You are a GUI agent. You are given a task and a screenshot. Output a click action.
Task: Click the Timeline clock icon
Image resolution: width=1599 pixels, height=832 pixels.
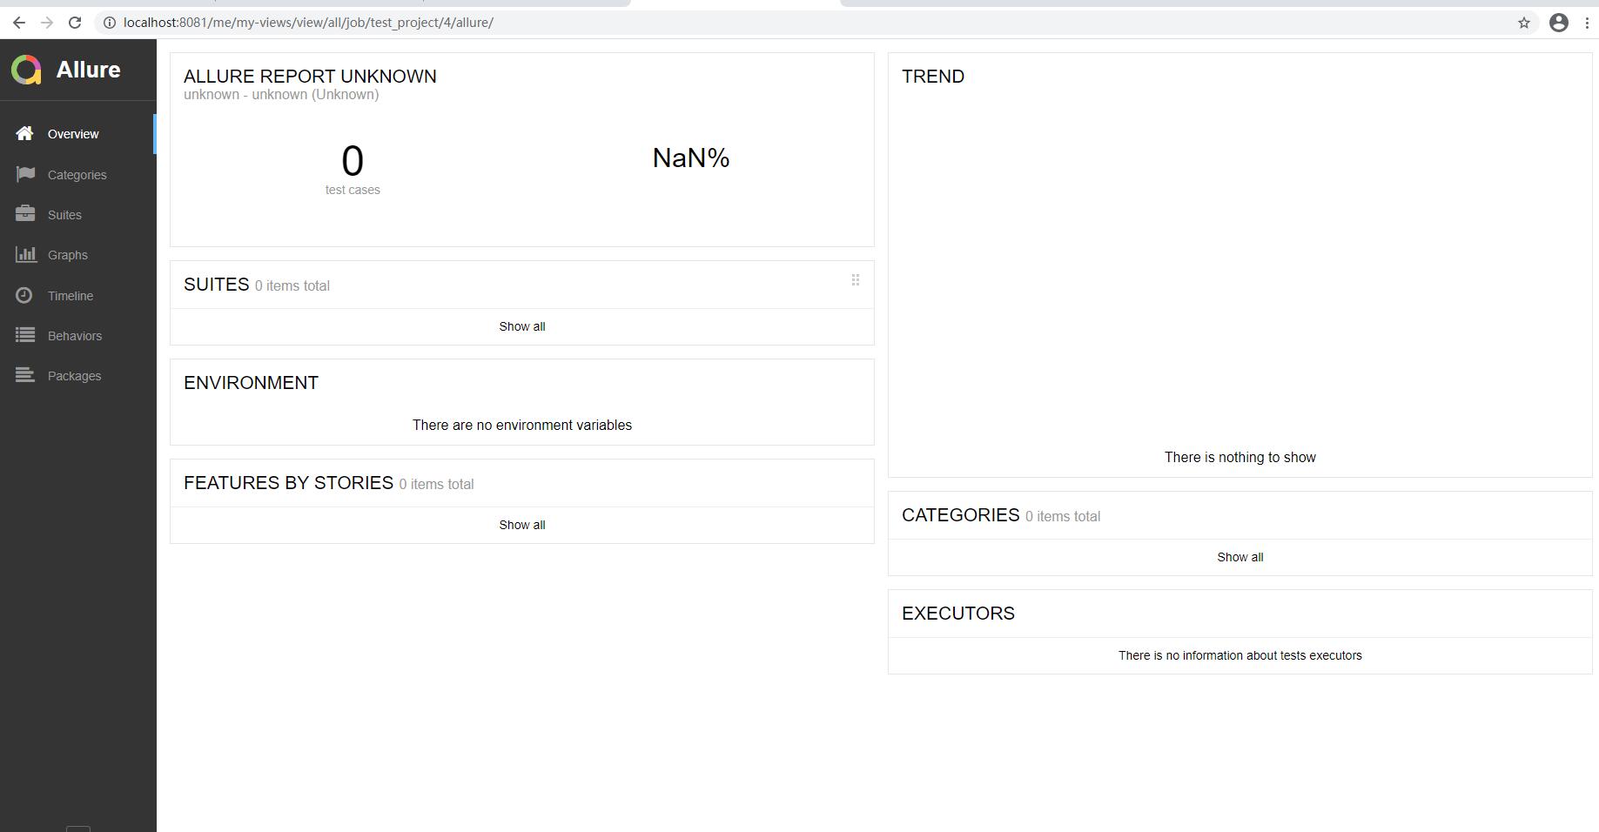pyautogui.click(x=24, y=295)
